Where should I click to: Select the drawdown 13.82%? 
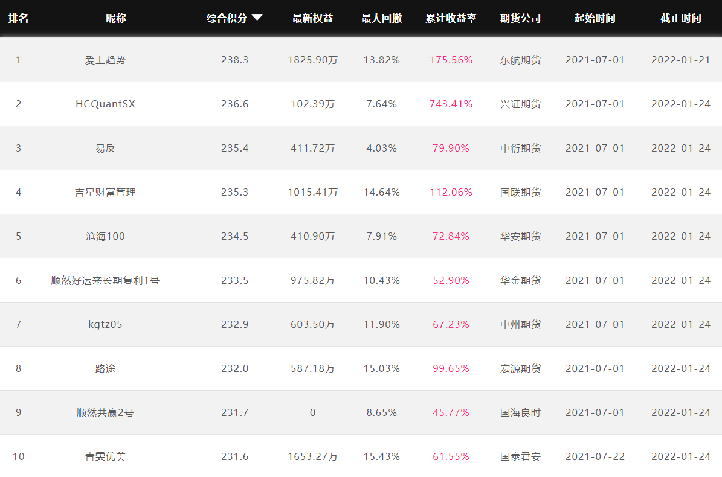coord(382,60)
